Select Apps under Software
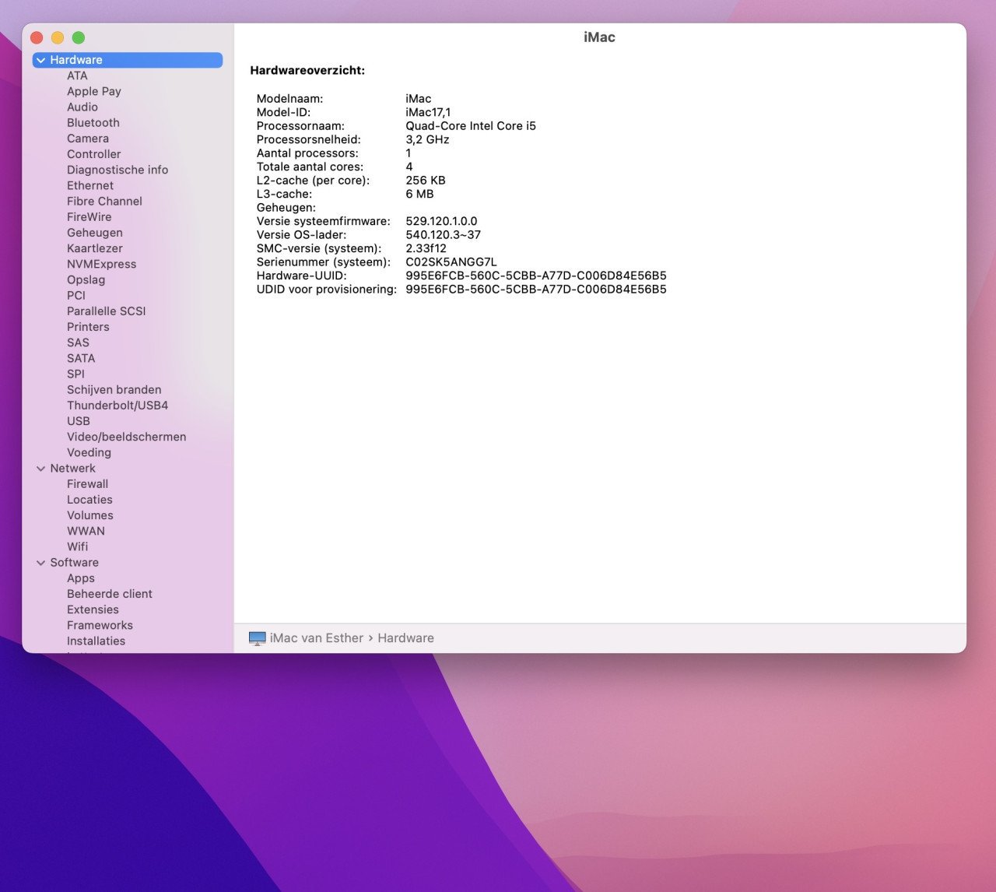The width and height of the screenshot is (996, 892). pyautogui.click(x=80, y=578)
